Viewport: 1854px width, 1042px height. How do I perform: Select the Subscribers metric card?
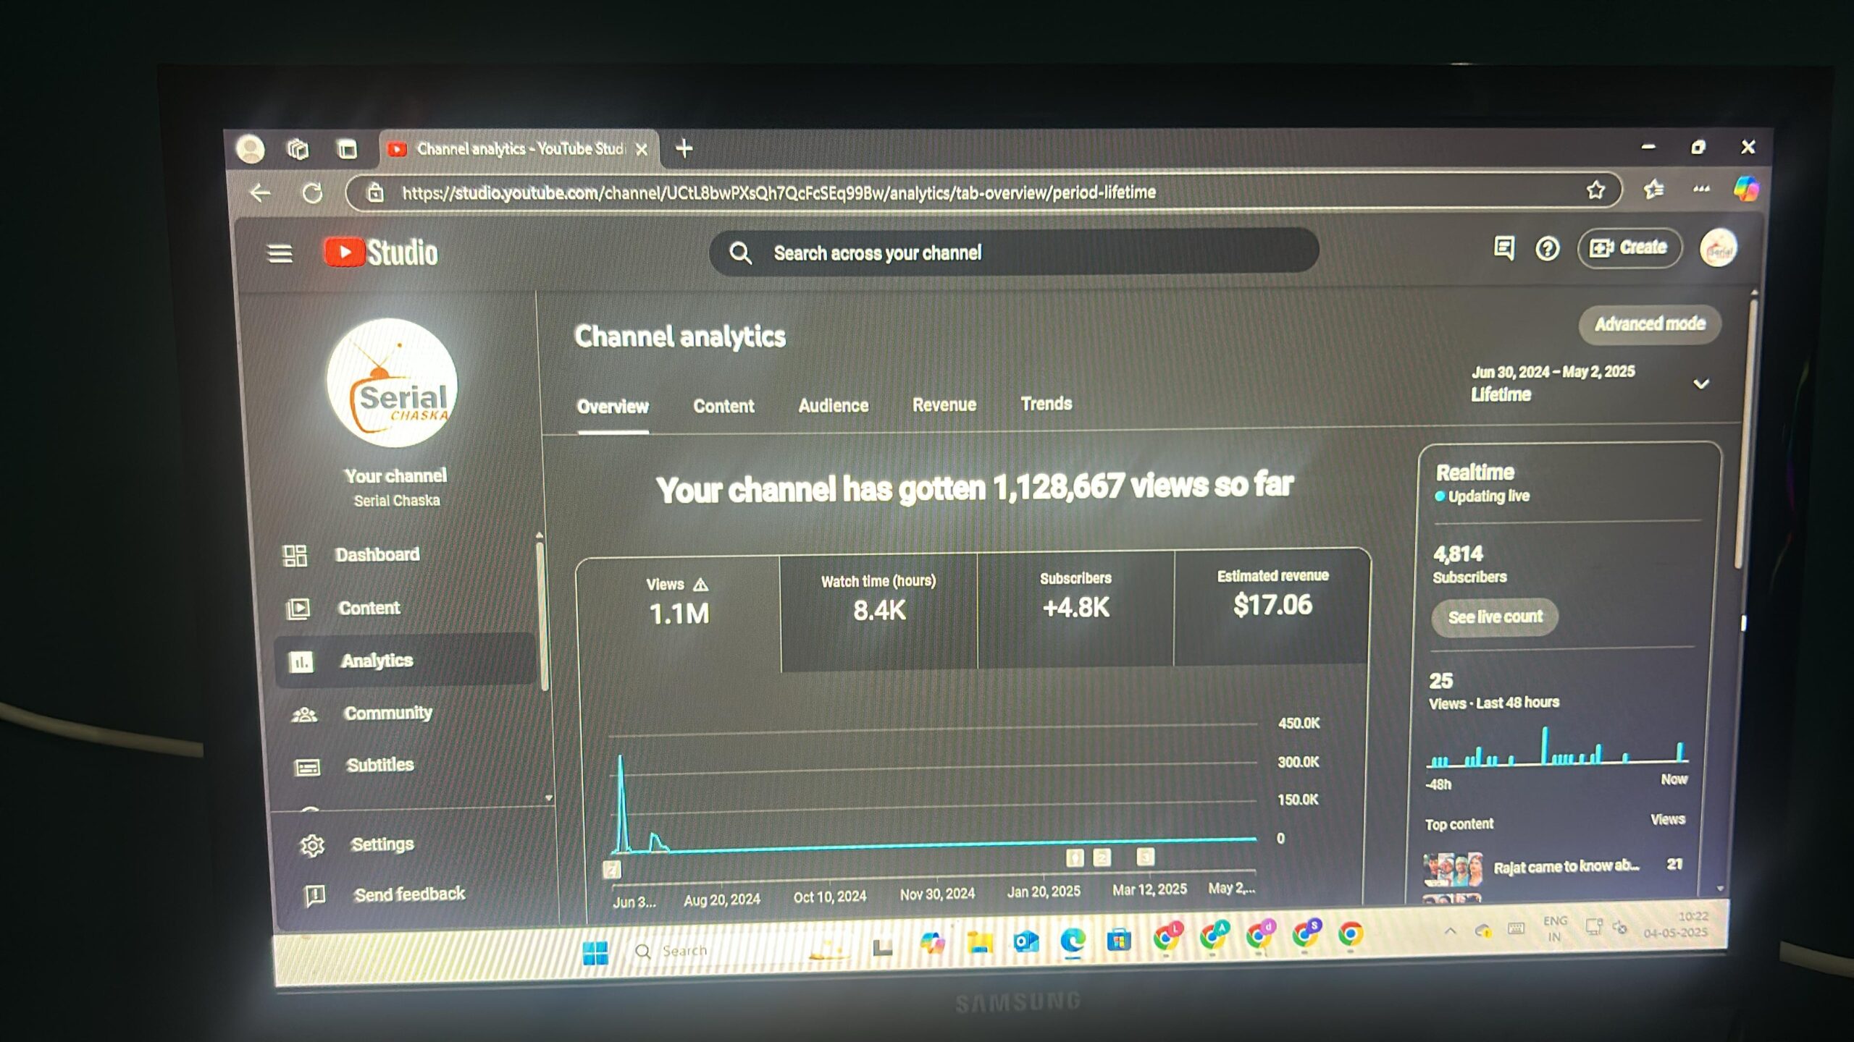click(1075, 610)
